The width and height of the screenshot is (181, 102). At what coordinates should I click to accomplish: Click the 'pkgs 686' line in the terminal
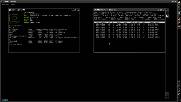(x=28, y=21)
